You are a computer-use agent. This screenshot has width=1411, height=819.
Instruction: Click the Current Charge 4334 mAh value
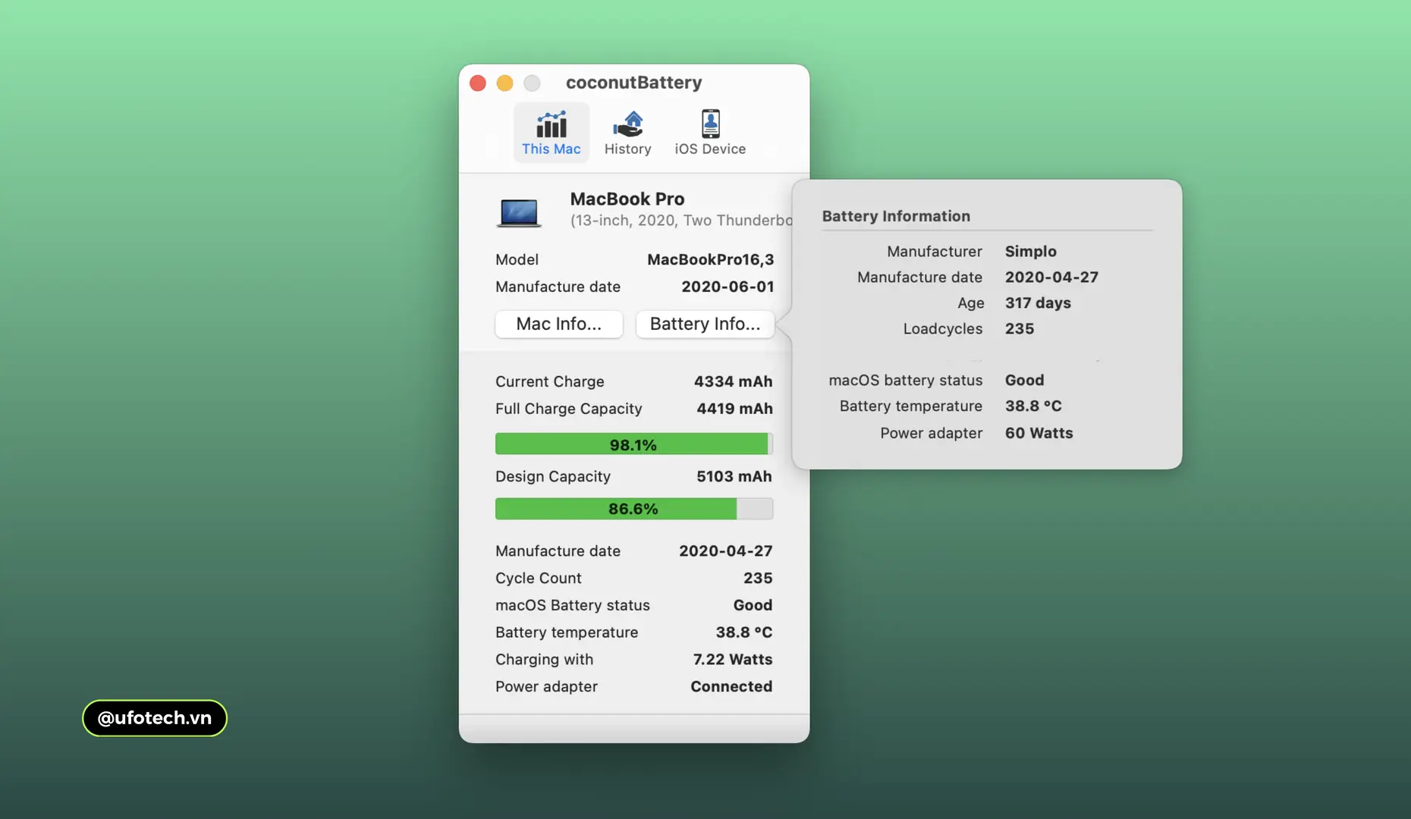point(734,381)
